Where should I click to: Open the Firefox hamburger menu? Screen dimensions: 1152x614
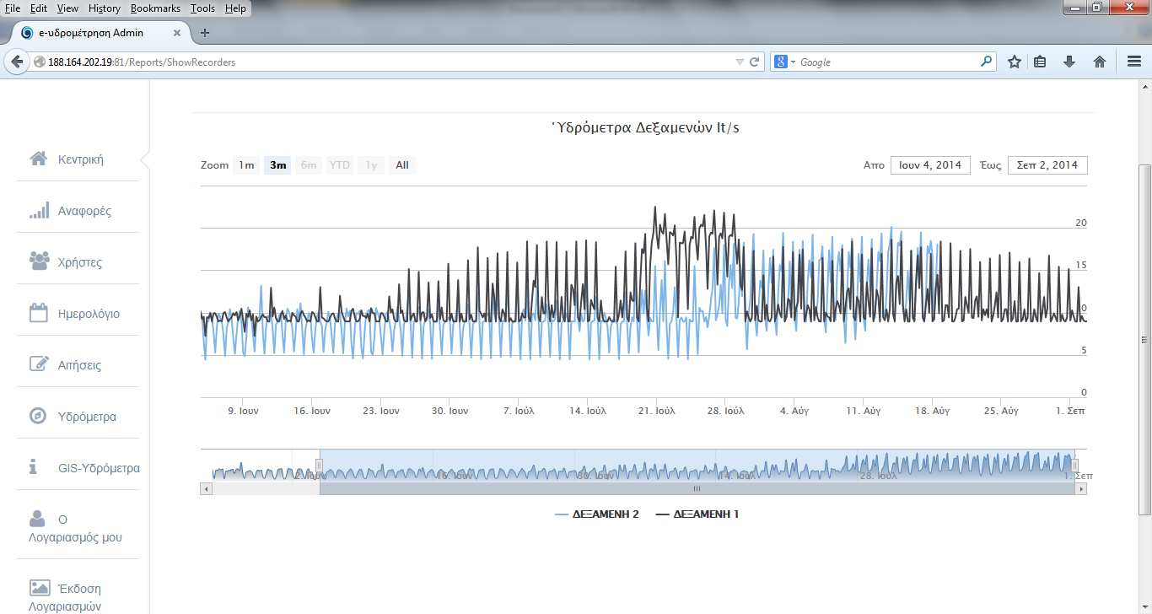(1134, 62)
